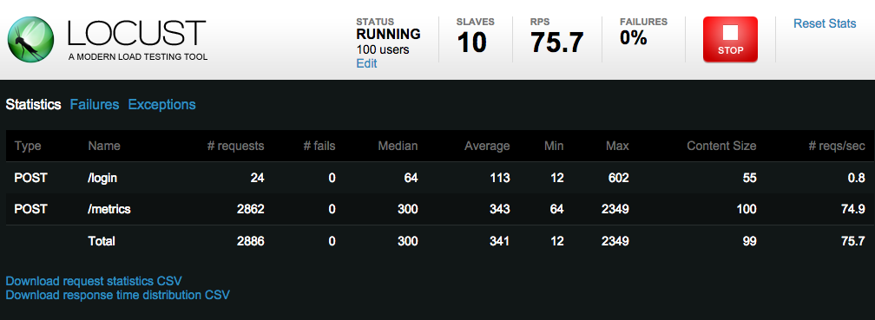875x320 pixels.
Task: Open the Exceptions tab
Action: click(x=161, y=105)
